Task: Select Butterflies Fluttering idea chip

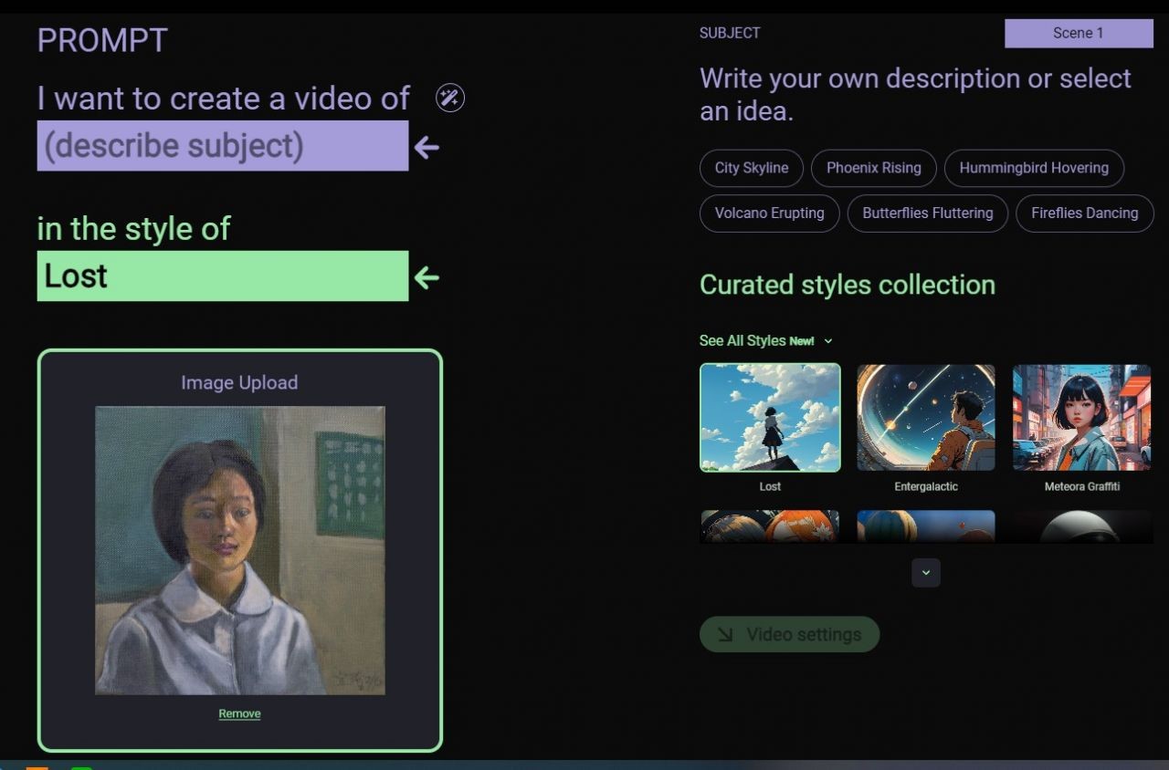Action: pos(927,213)
